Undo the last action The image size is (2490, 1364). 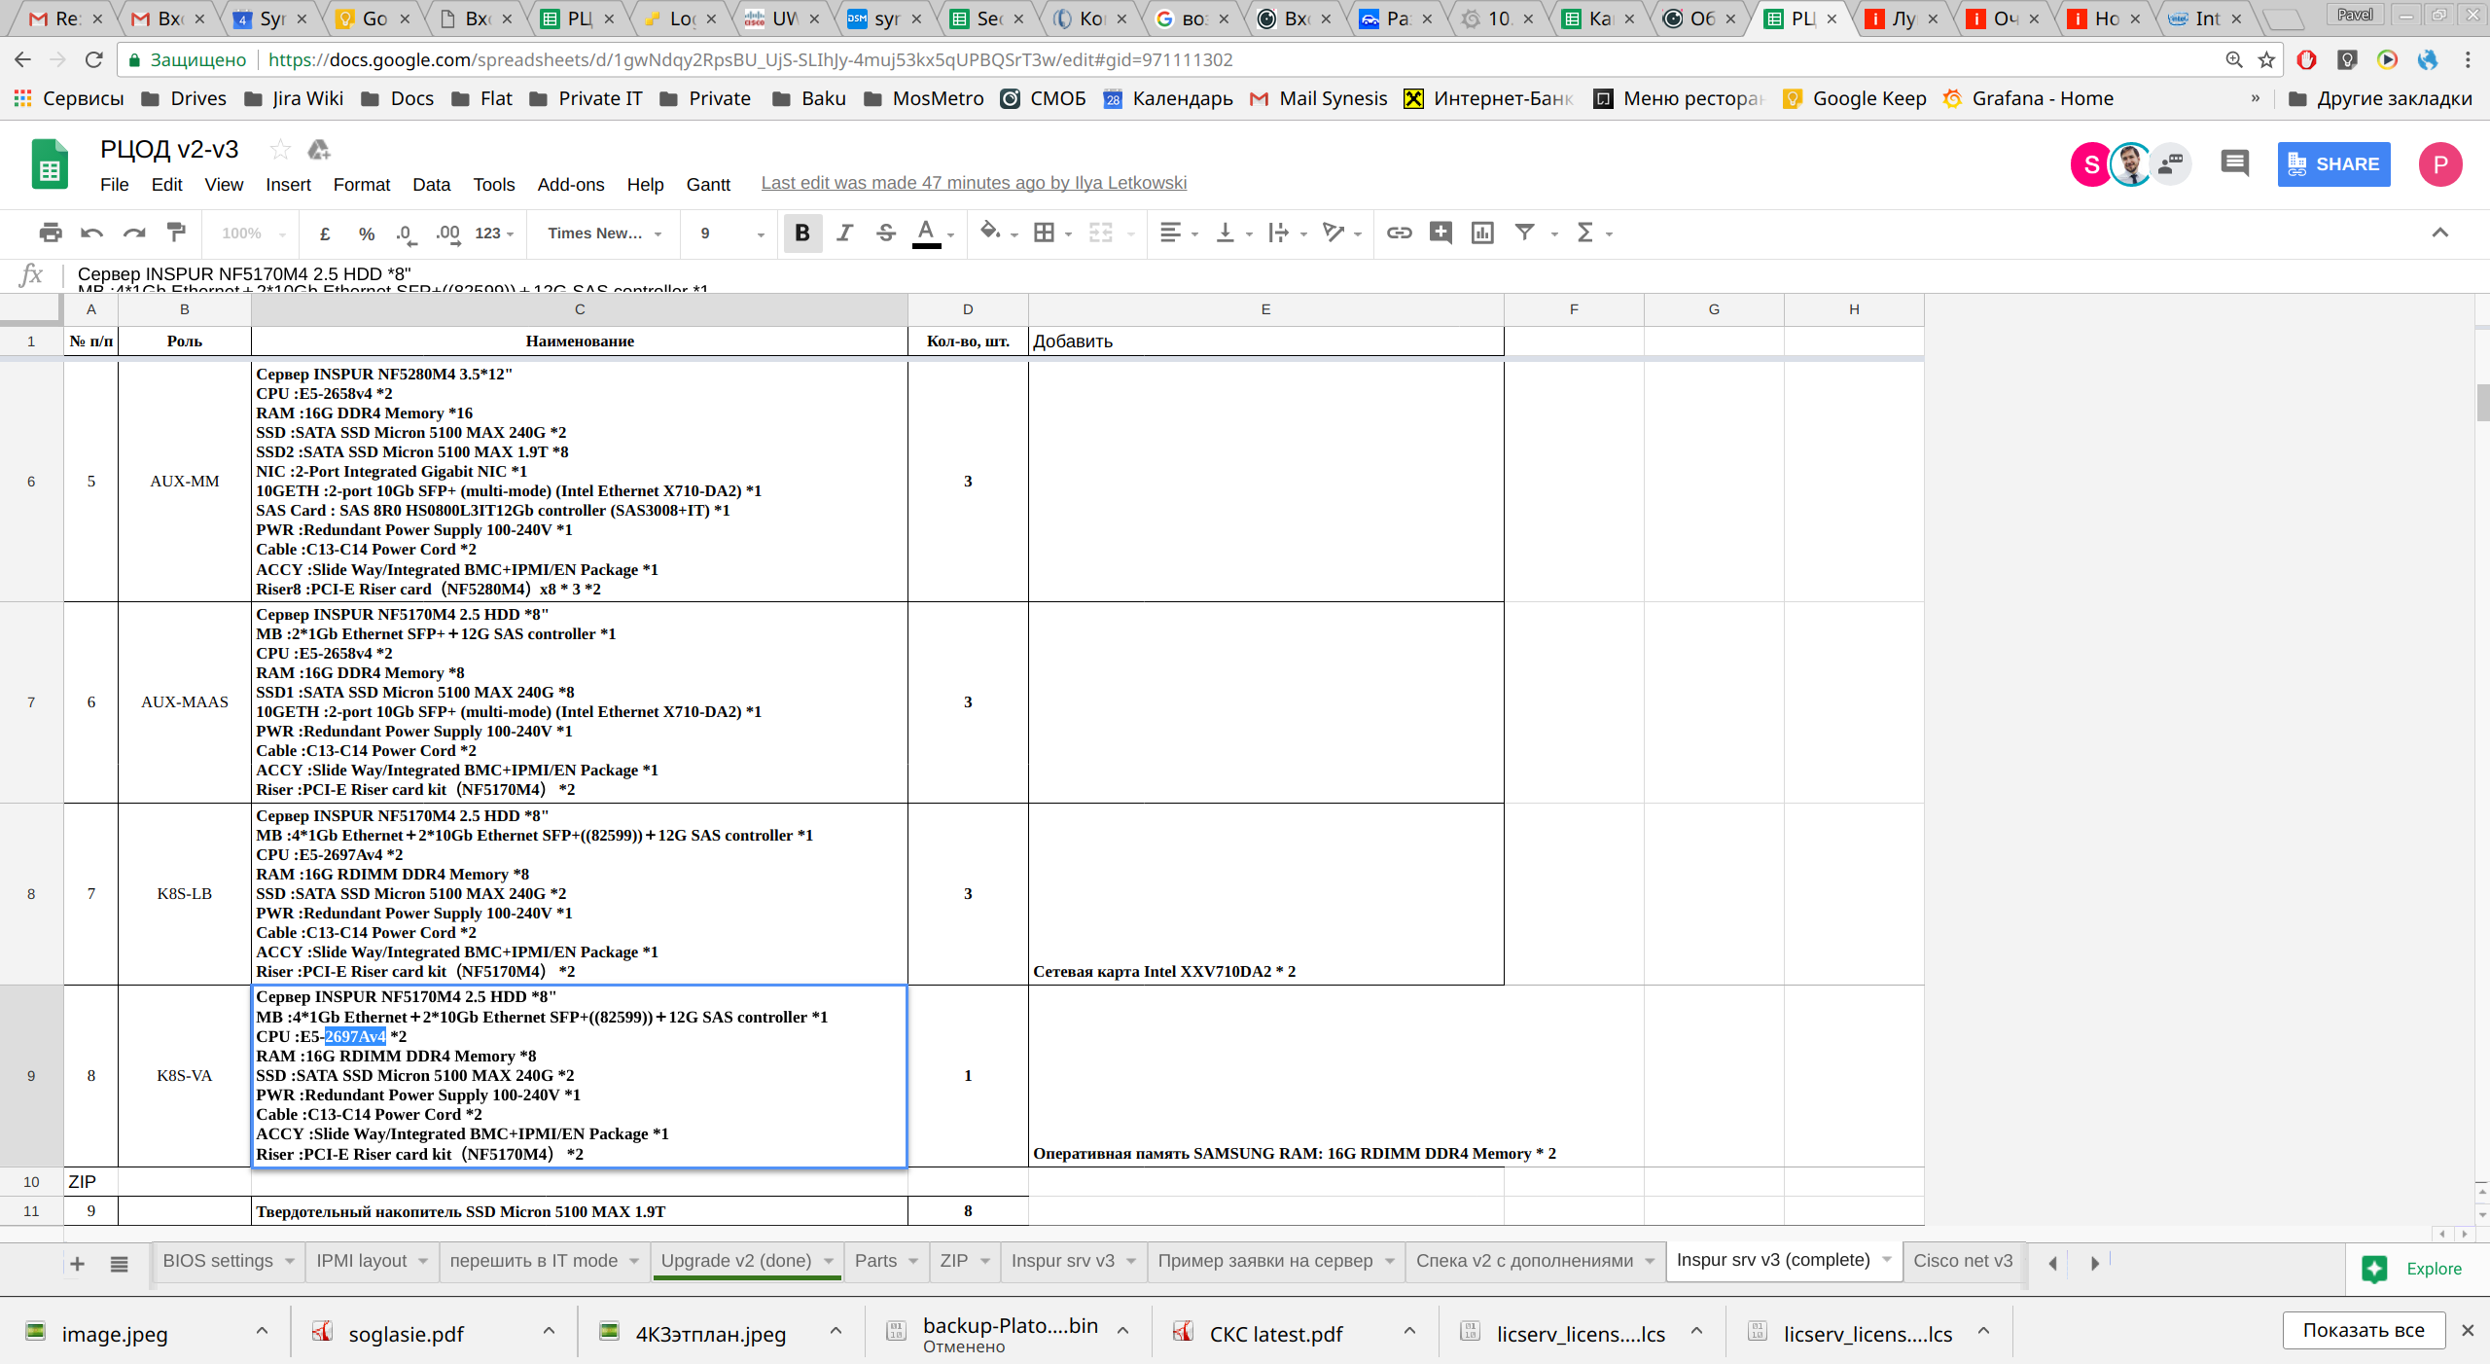[x=92, y=233]
